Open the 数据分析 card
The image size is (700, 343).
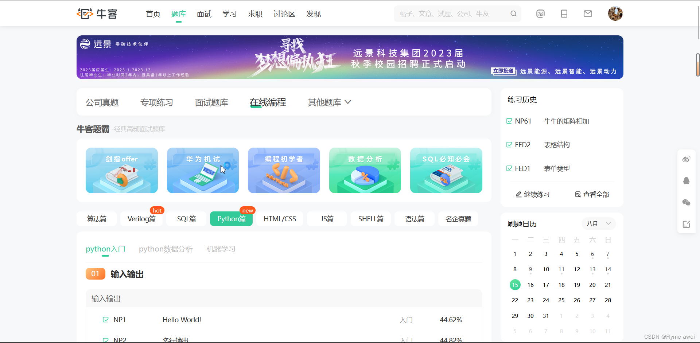365,170
